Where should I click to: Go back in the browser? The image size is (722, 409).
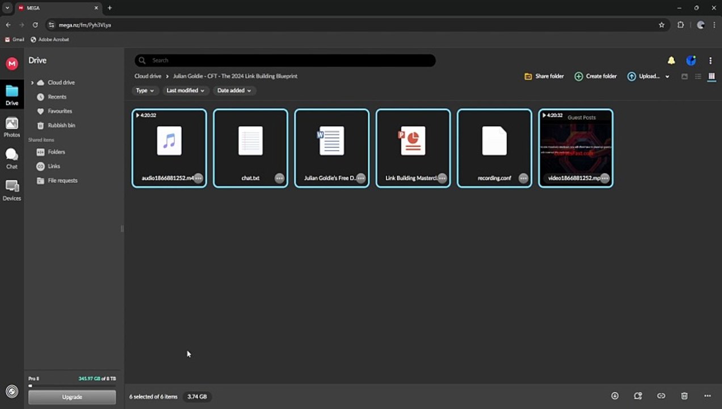click(8, 25)
